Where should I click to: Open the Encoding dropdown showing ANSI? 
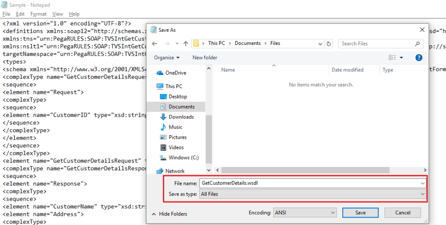tap(304, 213)
